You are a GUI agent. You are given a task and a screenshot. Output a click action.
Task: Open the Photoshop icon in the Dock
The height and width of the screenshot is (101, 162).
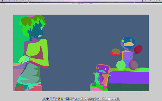[67, 99]
